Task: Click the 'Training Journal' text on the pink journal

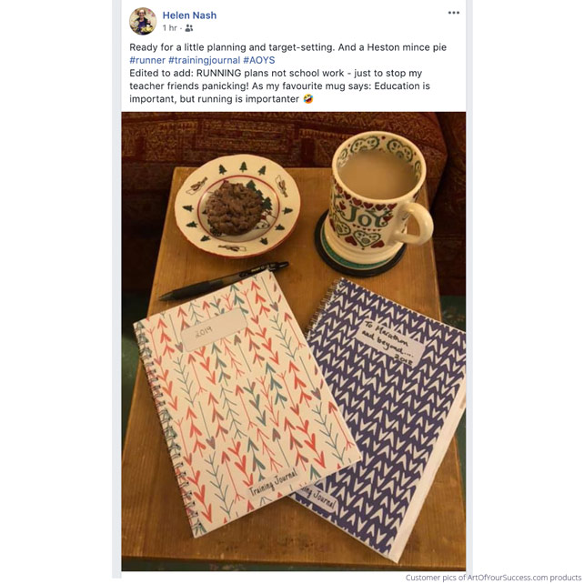Action: (x=274, y=481)
